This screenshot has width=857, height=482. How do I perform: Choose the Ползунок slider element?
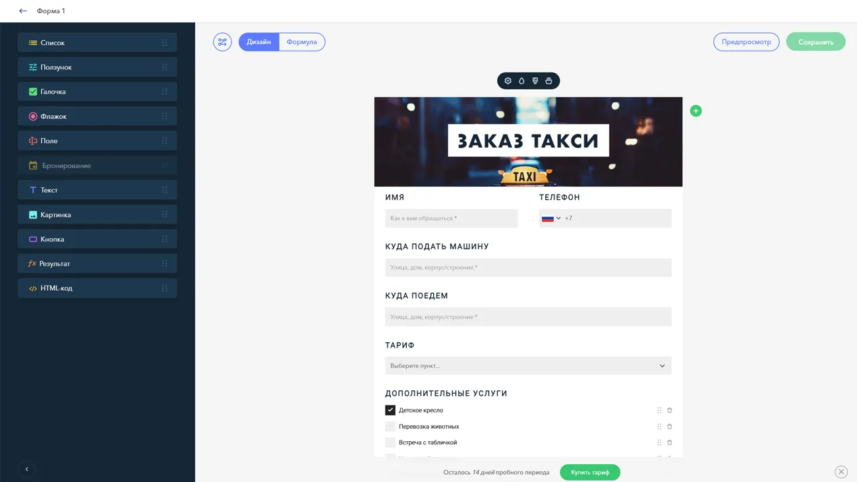tap(97, 67)
